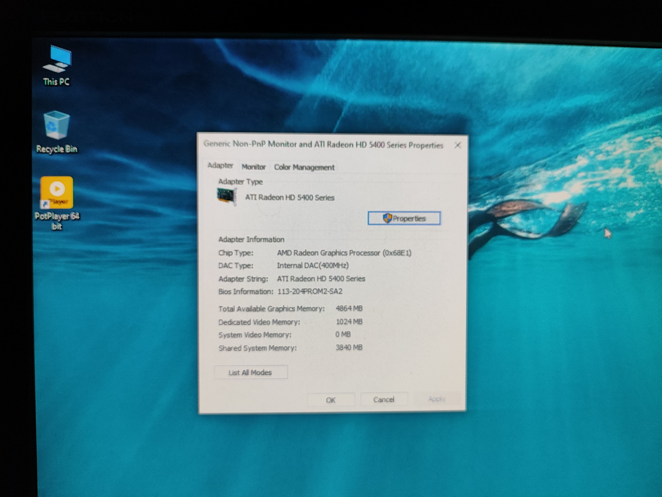
Task: Click the Total Available Graphics Memory 4864 MB value
Action: click(349, 308)
